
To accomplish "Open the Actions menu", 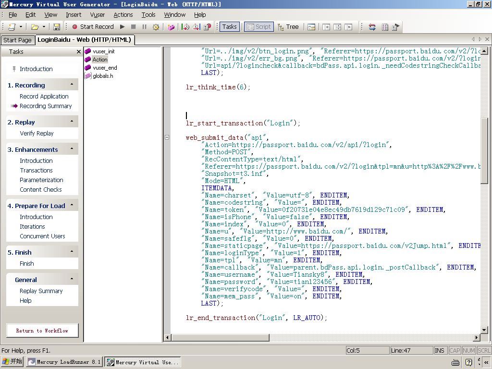I will click(x=123, y=15).
